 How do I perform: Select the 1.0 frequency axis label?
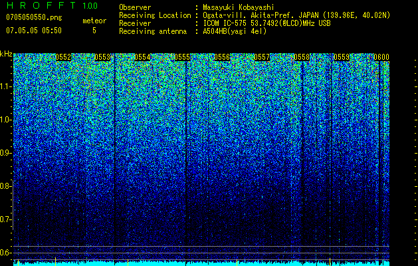(5, 120)
